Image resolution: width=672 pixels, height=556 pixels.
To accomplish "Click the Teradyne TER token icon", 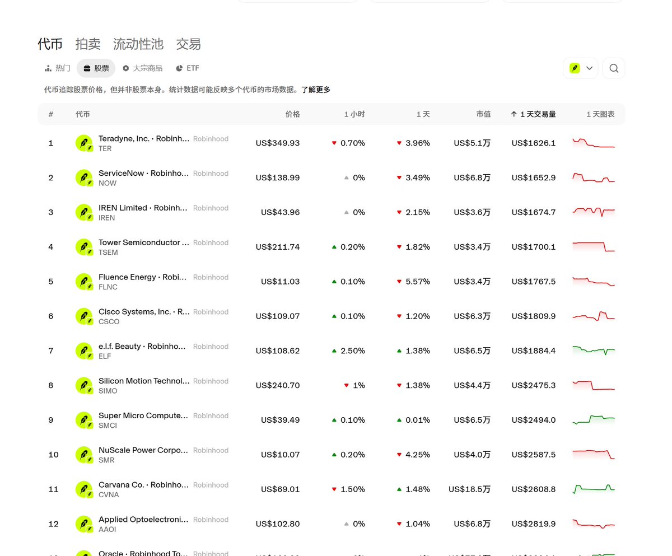I will click(x=84, y=143).
